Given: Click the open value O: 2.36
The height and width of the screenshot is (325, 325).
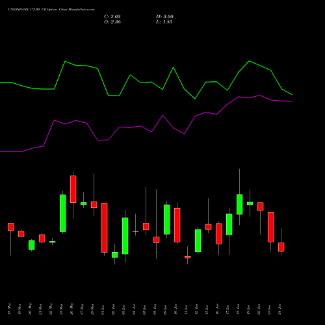Looking at the screenshot, I should point(112,22).
